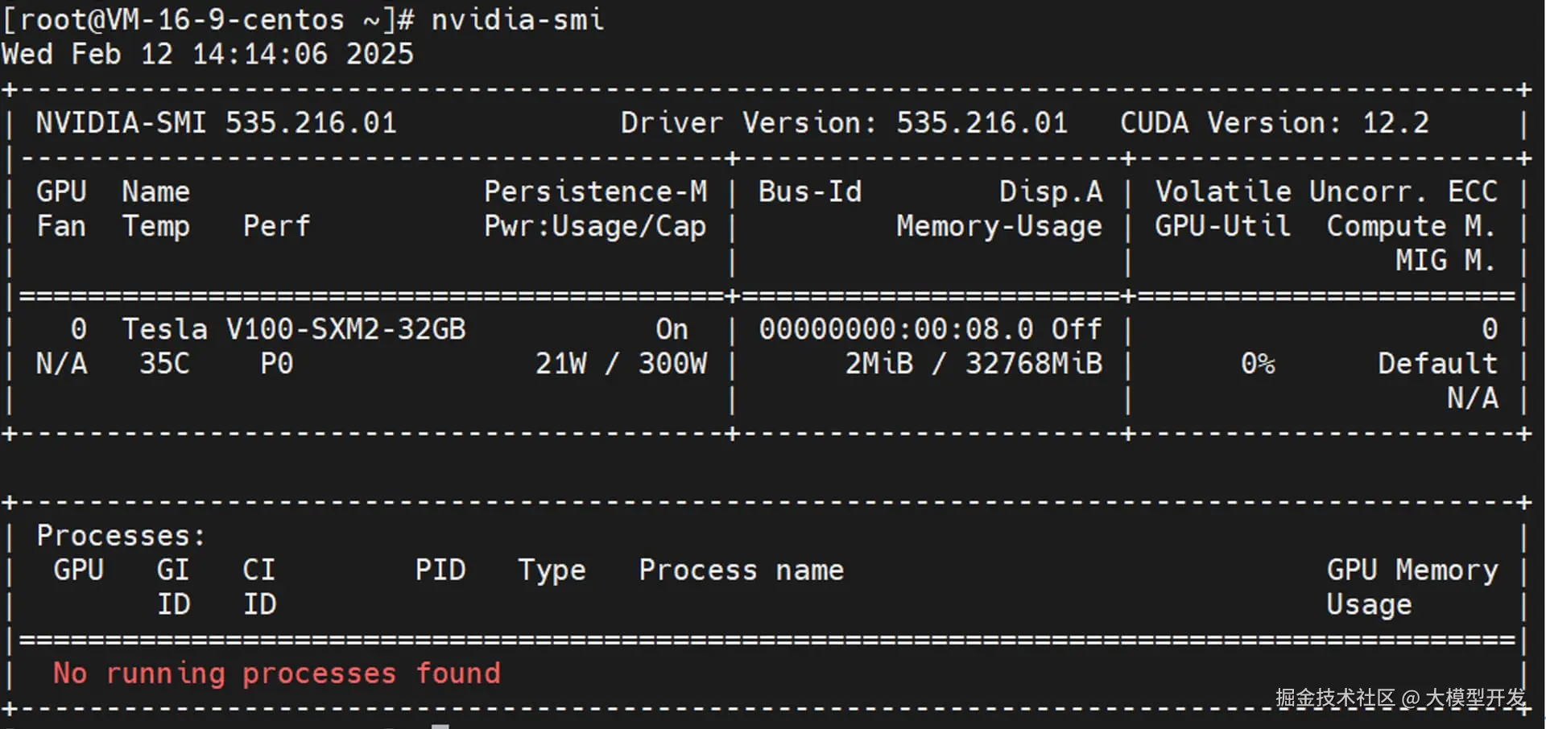Click the Process name column header
This screenshot has width=1546, height=729.
click(741, 570)
